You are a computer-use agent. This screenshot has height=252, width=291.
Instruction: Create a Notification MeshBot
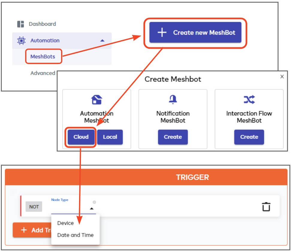point(173,137)
